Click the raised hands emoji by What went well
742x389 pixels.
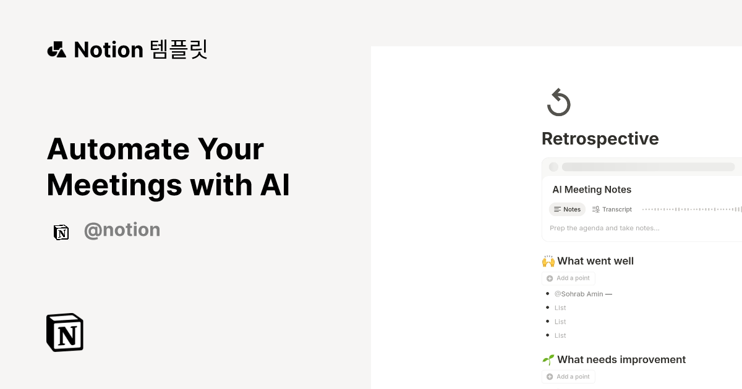(548, 261)
